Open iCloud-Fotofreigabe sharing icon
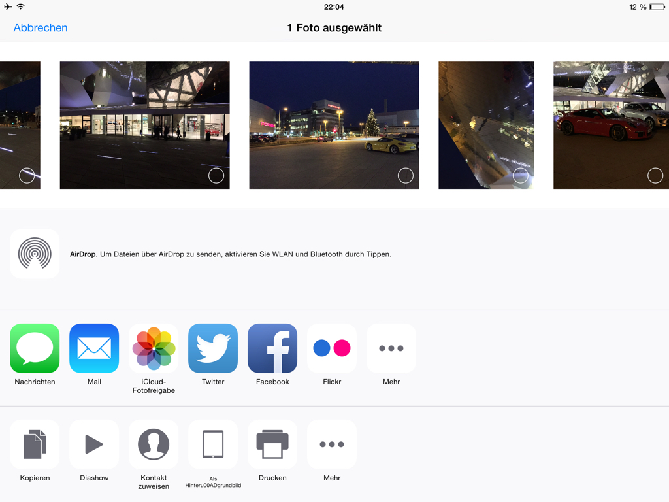 coord(154,348)
